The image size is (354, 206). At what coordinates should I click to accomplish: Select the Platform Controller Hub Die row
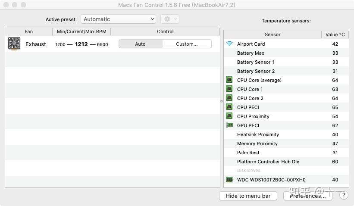[x=268, y=162]
